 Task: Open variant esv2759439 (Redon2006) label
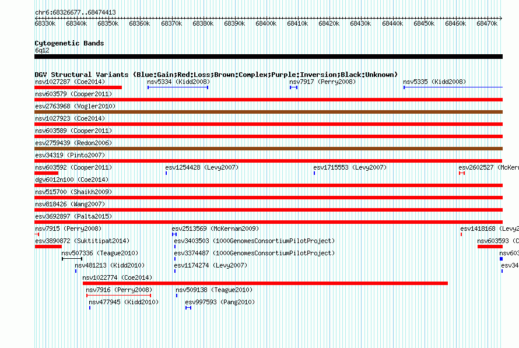73,143
